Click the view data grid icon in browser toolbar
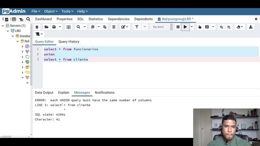 (14, 19)
